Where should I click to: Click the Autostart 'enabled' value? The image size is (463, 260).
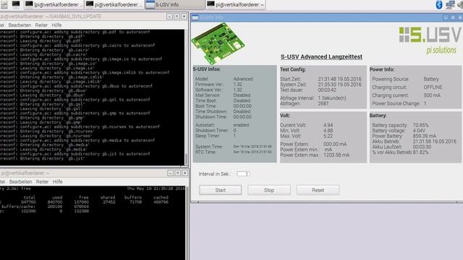(x=241, y=125)
